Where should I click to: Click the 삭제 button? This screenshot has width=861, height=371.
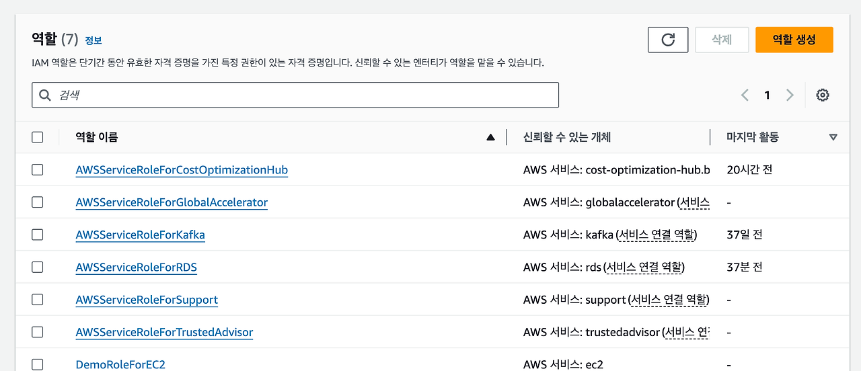[722, 40]
